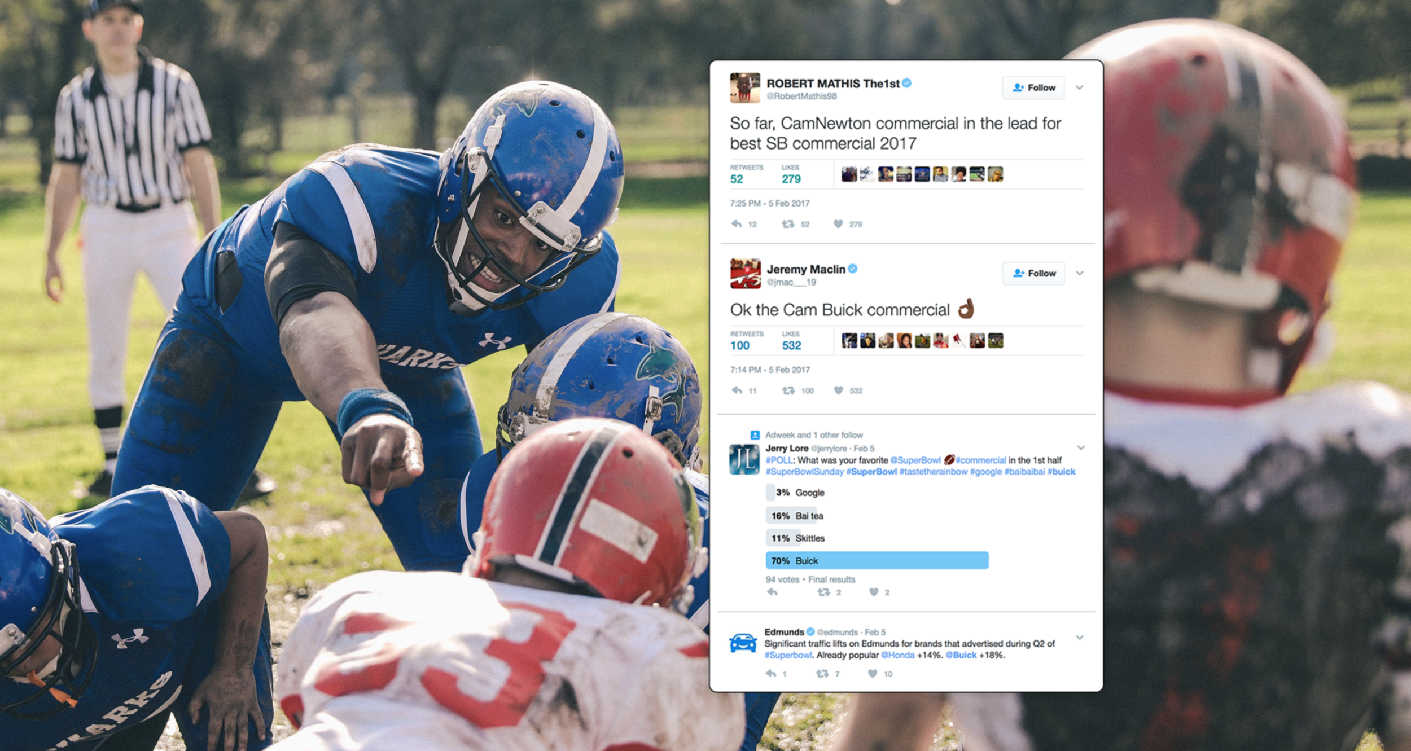Open options chevron on Robert Mathis tweet
The image size is (1411, 751).
click(1080, 87)
